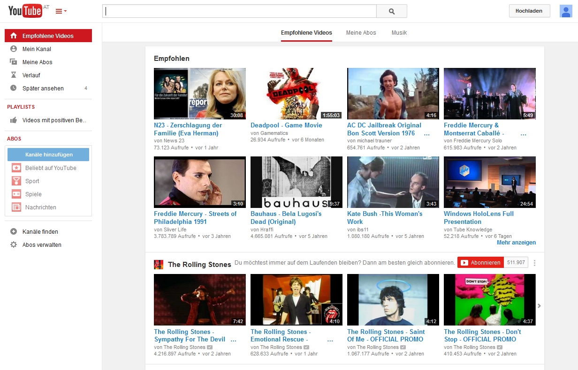Click the Tube Knowledge channel name

(473, 229)
